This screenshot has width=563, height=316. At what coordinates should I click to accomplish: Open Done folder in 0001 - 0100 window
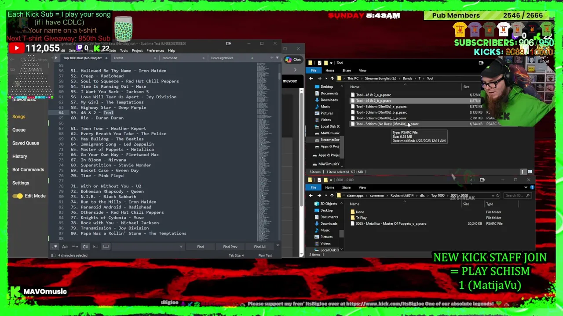point(358,212)
